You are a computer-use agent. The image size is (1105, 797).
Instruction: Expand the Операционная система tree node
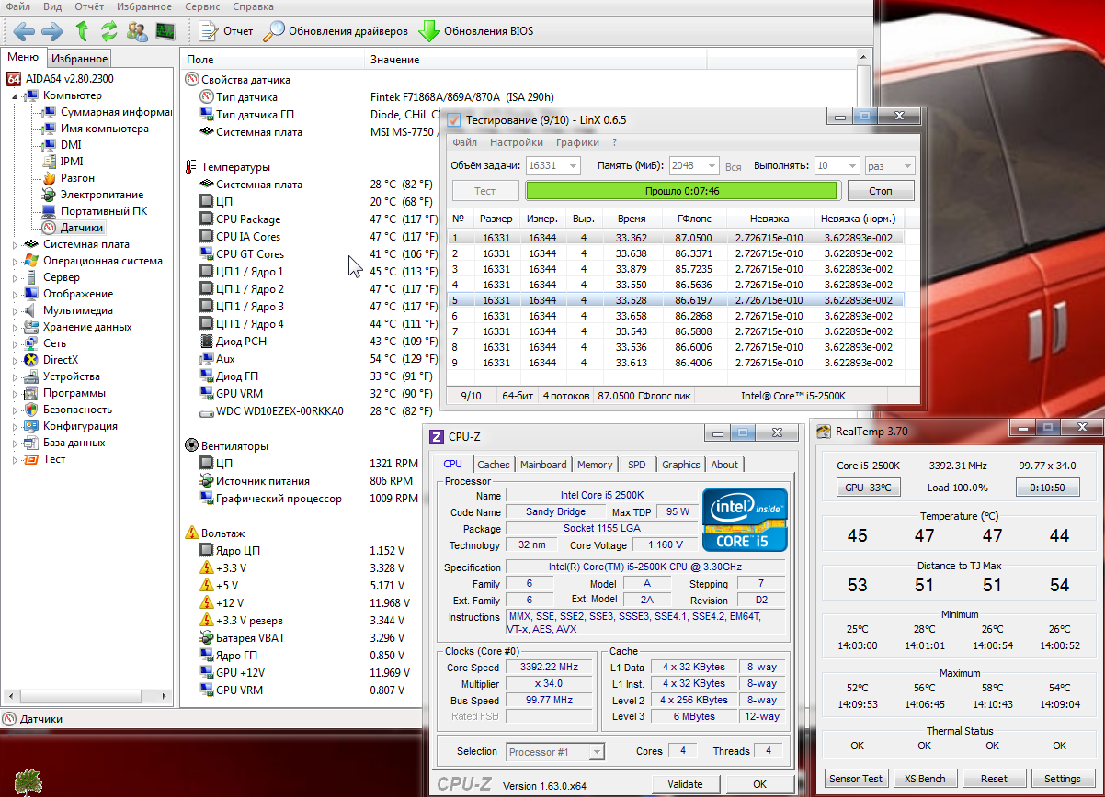16,261
